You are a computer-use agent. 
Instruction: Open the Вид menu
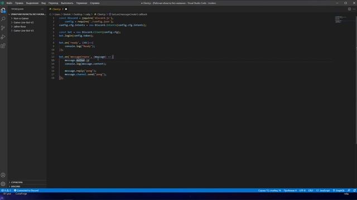[44, 3]
